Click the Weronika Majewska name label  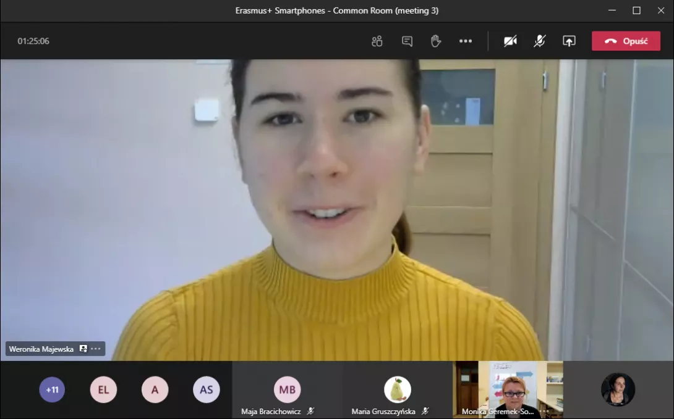41,349
